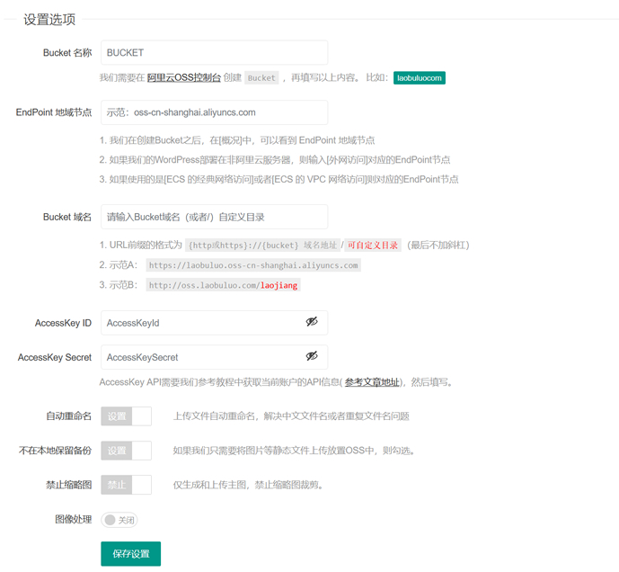The image size is (619, 572).
Task: Focus the EndPoint 地域节点 input field
Action: [214, 112]
